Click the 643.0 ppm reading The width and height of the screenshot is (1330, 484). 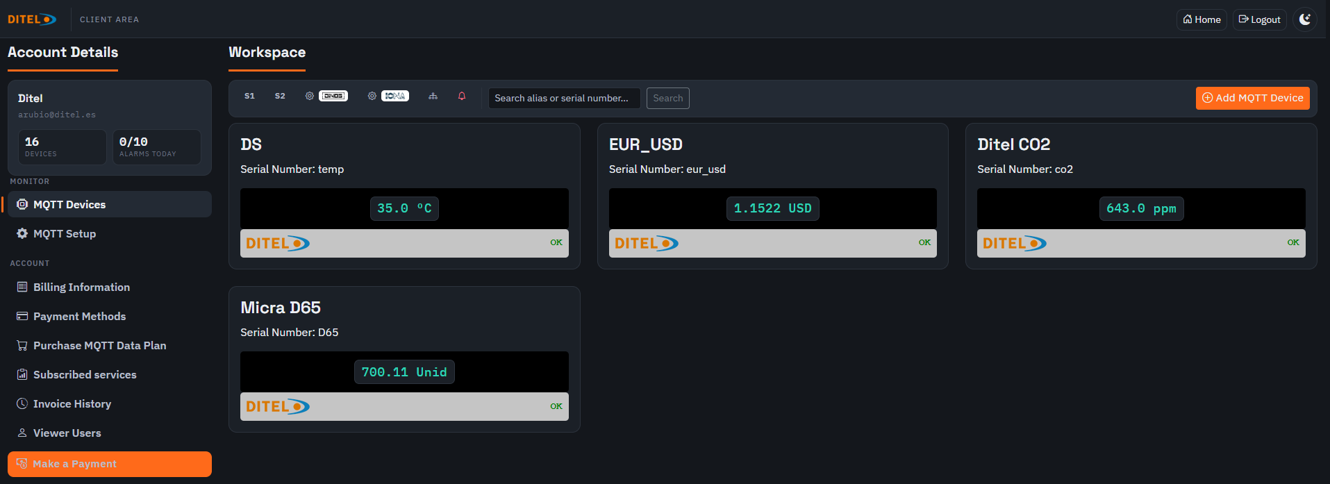click(1141, 208)
